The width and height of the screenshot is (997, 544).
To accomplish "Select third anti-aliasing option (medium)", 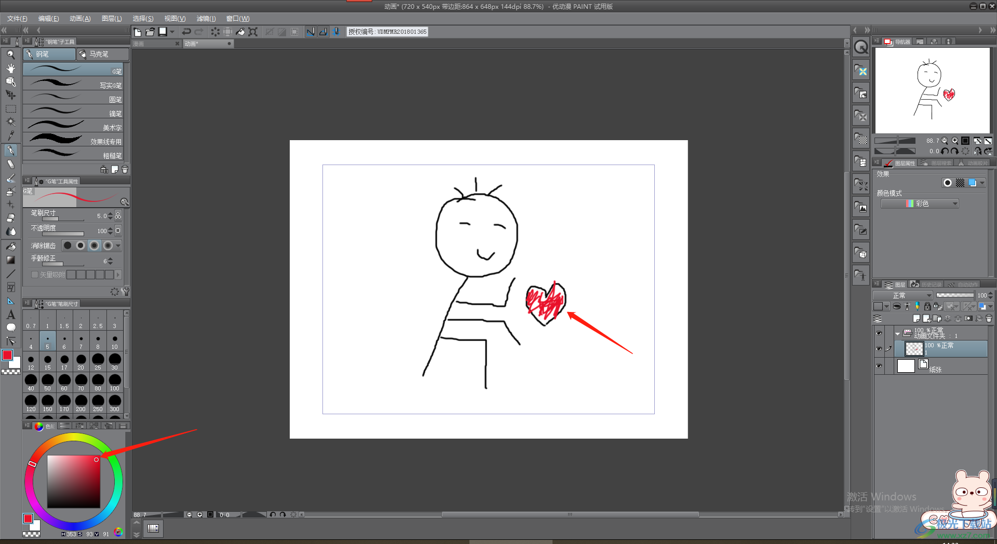I will (94, 246).
